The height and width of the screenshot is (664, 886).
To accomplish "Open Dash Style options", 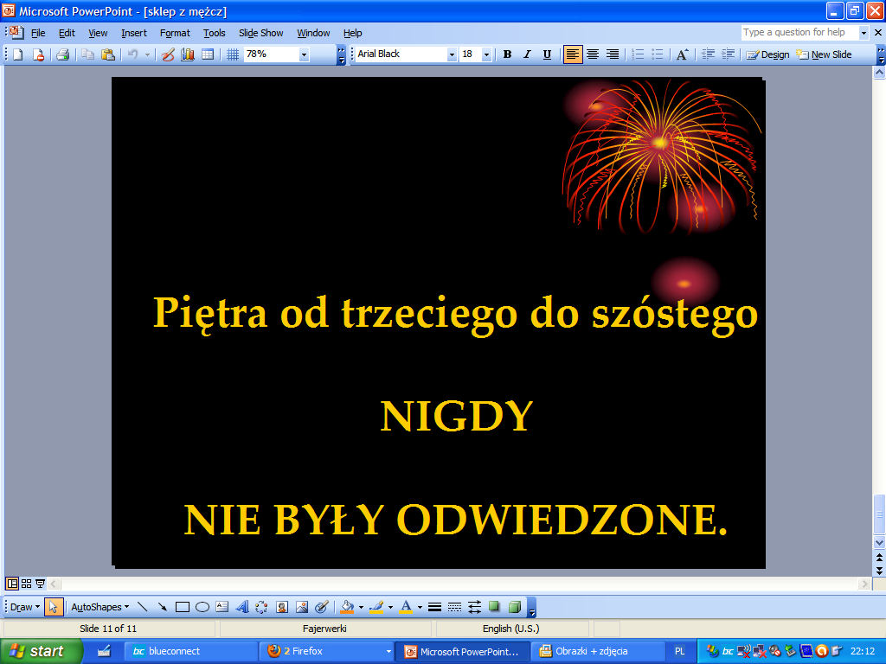I will tap(454, 607).
